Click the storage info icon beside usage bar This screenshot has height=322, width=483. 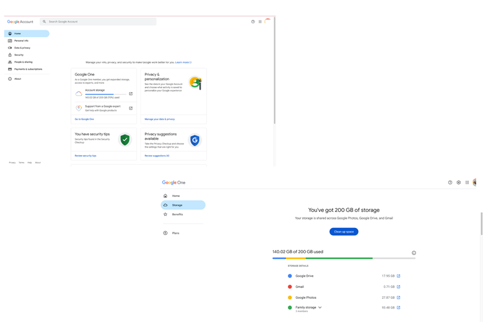(413, 253)
